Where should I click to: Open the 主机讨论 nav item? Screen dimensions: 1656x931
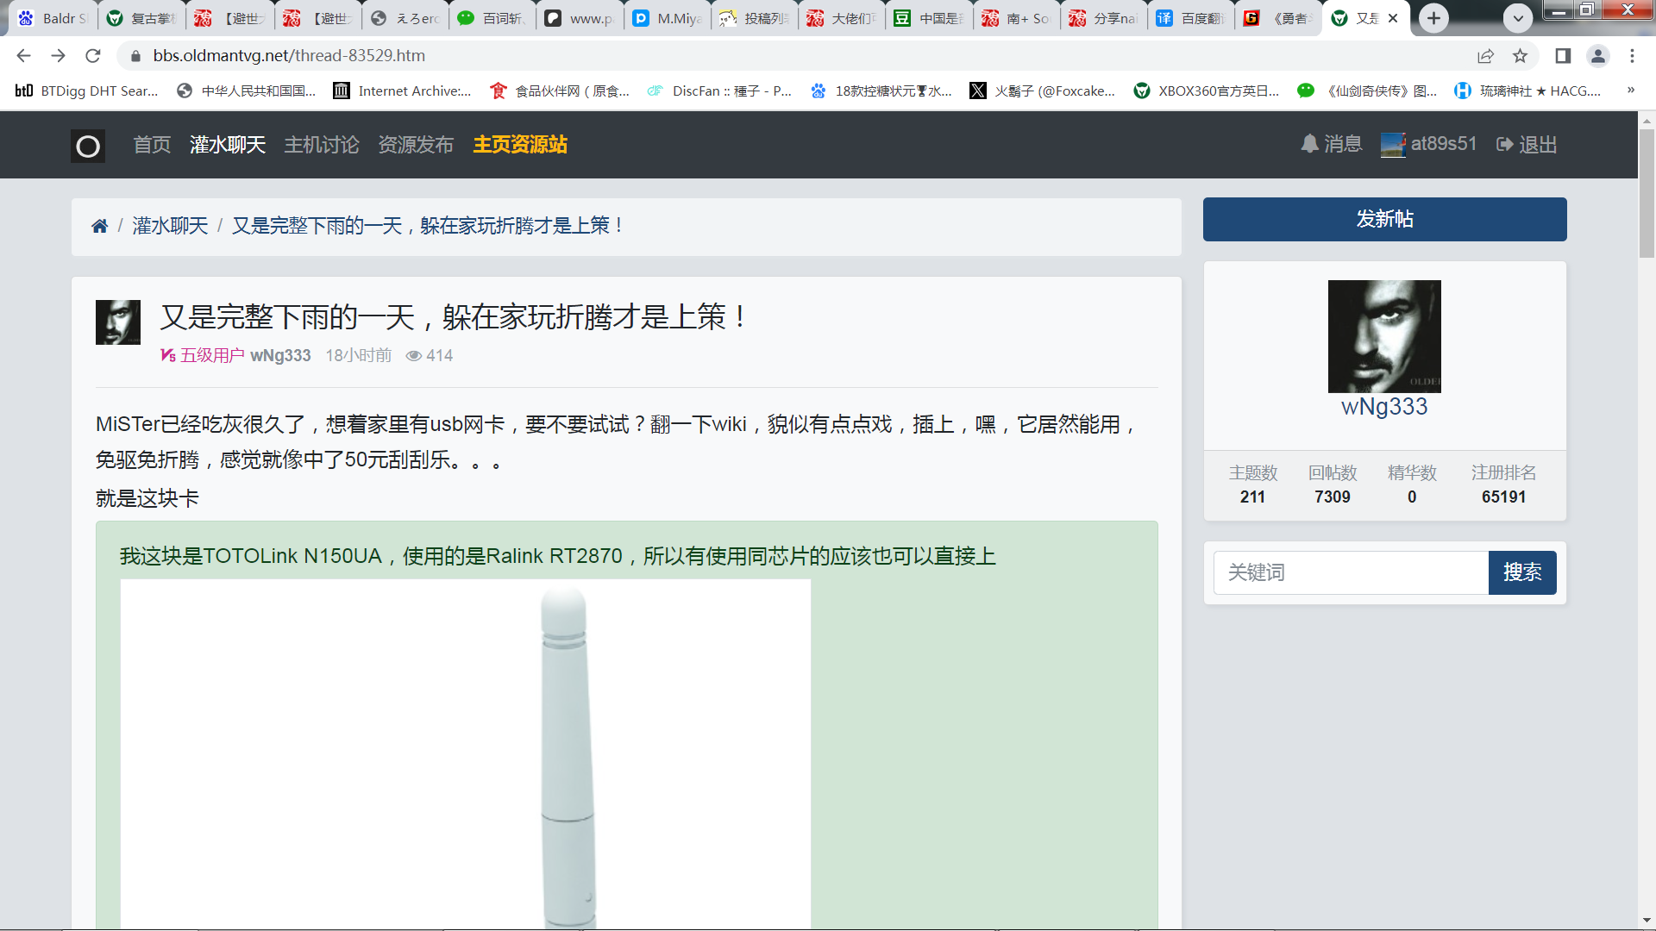322,145
